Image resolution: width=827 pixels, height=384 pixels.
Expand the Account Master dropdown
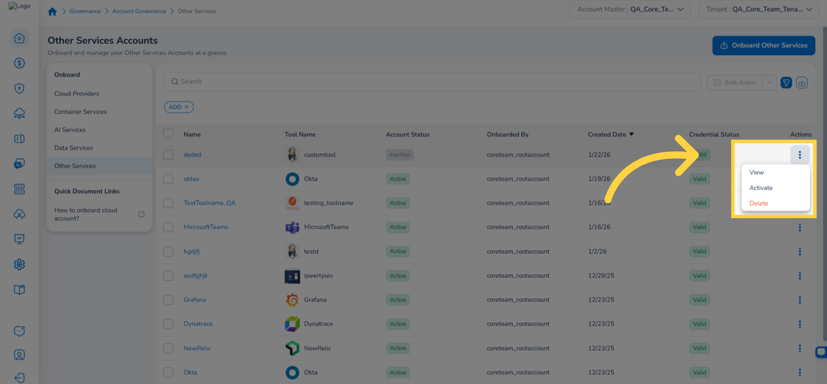pos(630,10)
